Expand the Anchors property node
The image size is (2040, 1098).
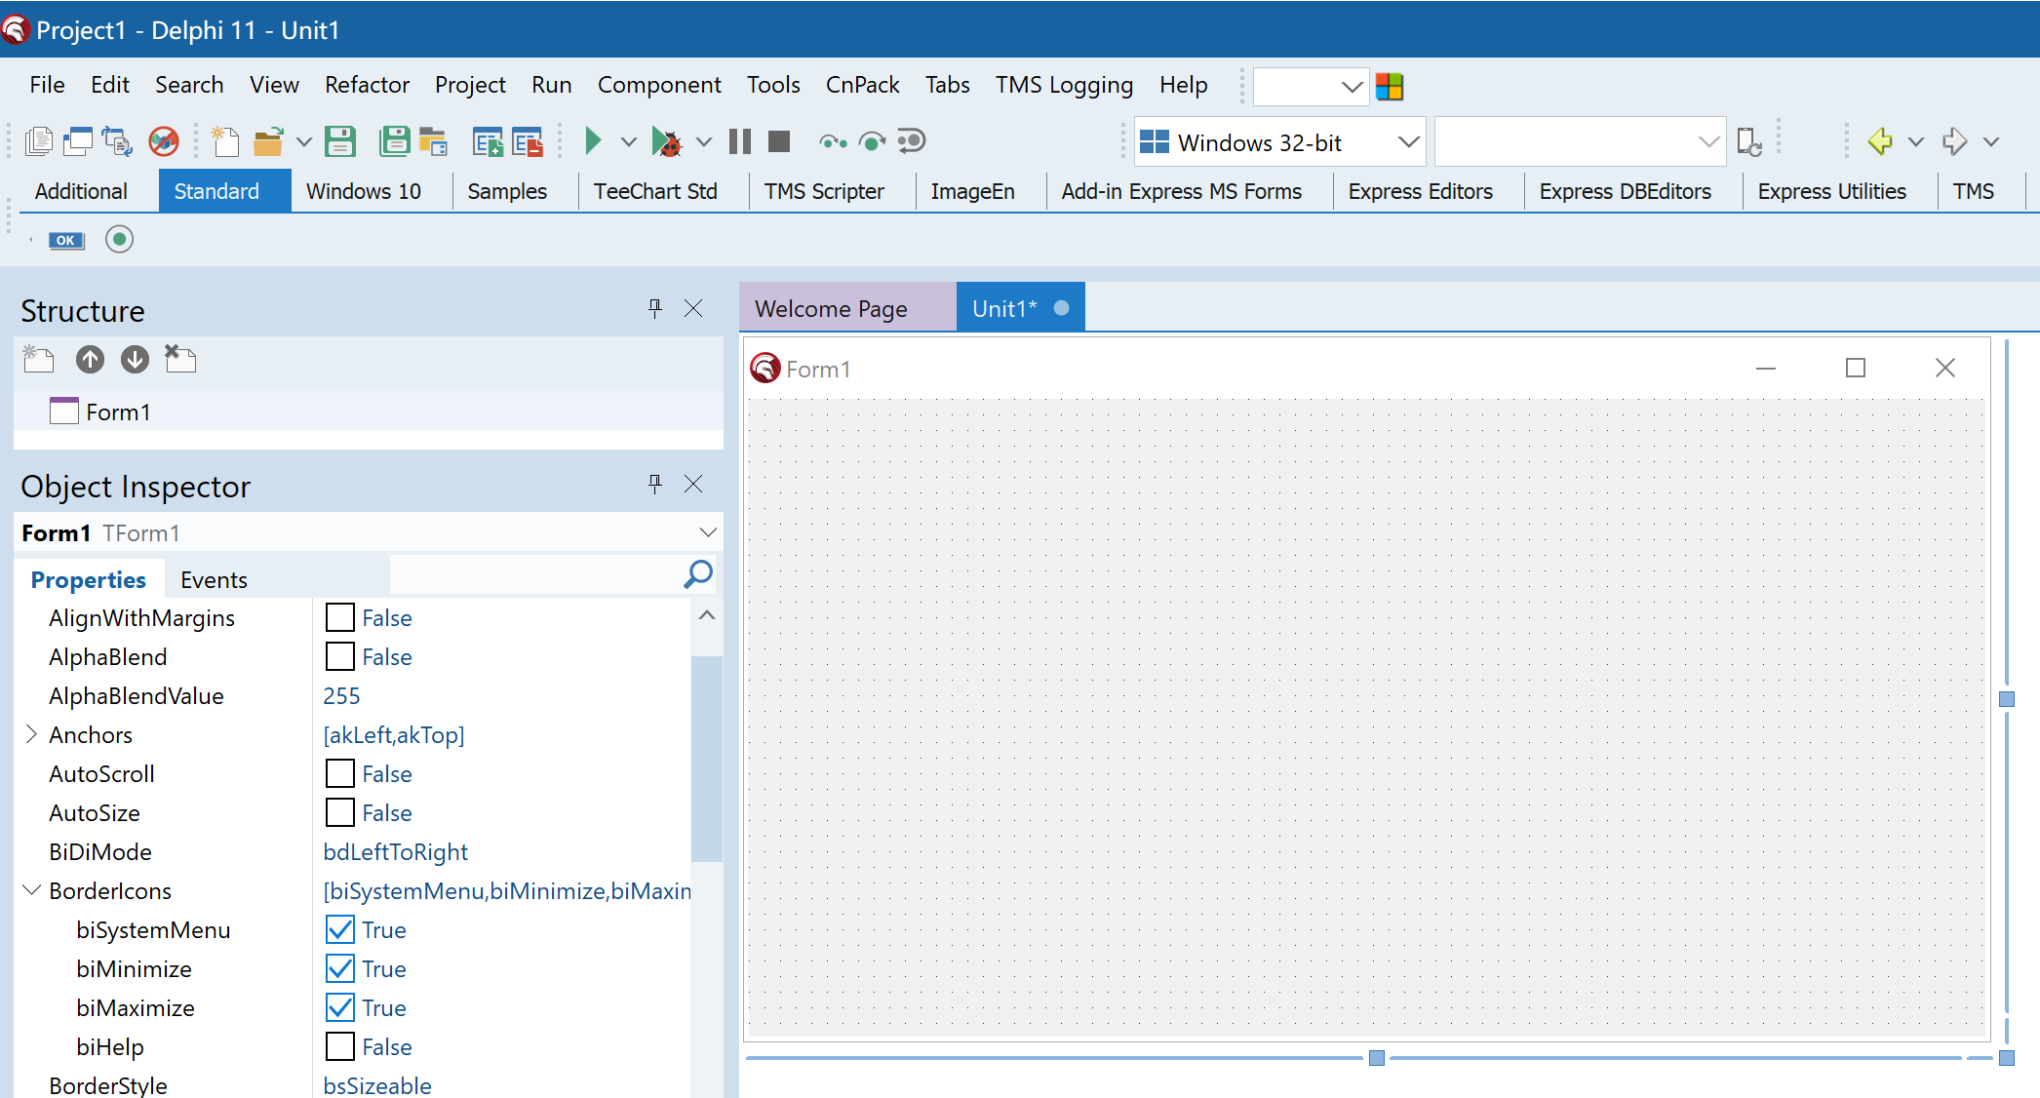[x=31, y=734]
